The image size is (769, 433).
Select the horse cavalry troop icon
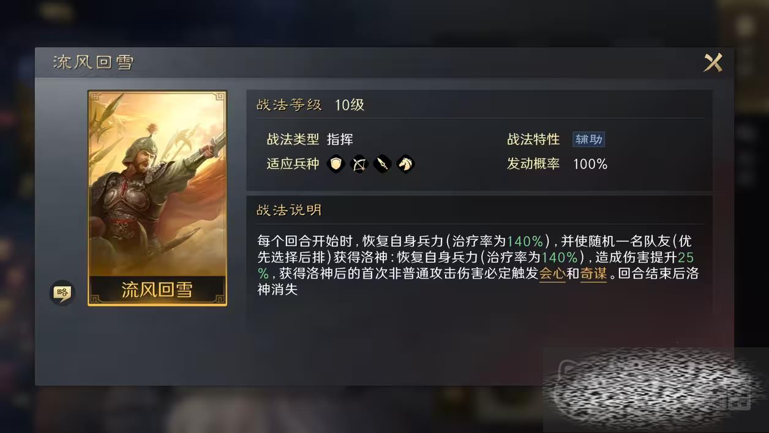tap(405, 164)
